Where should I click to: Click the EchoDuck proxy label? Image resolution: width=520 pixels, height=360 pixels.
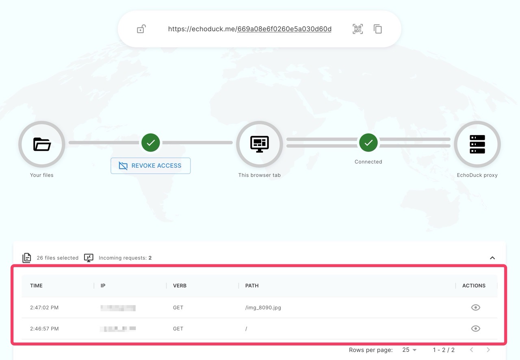477,175
